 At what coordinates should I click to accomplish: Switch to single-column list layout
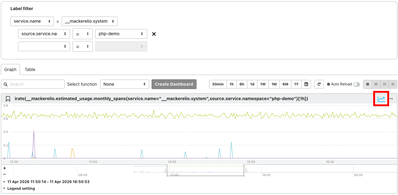click(x=368, y=84)
